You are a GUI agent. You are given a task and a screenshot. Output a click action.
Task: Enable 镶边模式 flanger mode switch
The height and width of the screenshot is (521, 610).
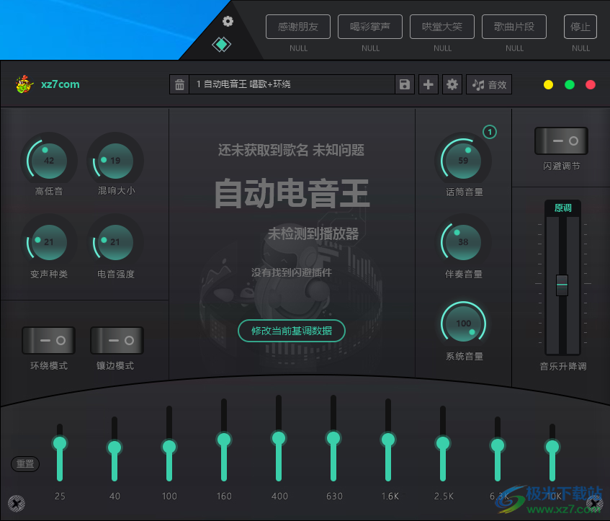[116, 340]
